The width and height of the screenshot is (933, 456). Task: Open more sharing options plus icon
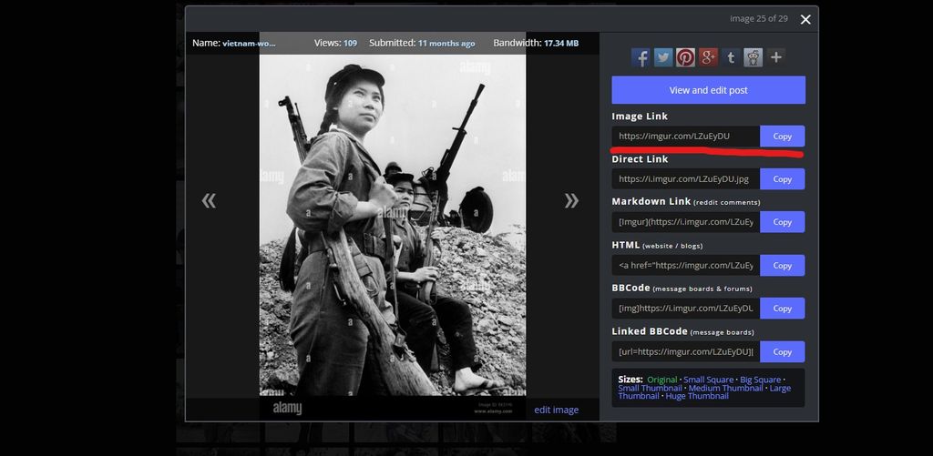[775, 57]
